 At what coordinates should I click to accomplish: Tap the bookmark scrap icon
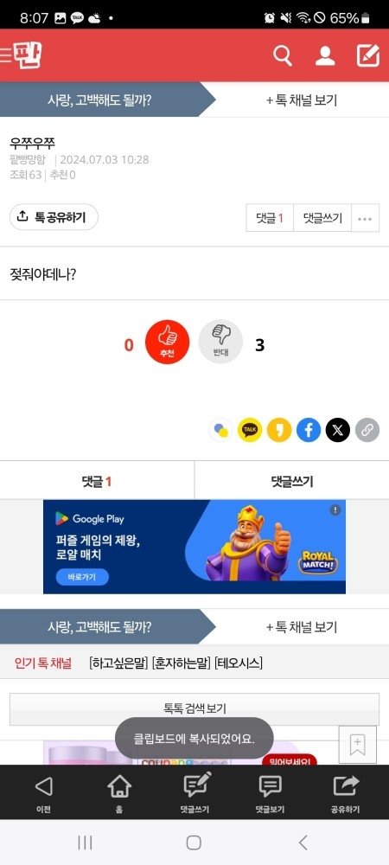[358, 745]
